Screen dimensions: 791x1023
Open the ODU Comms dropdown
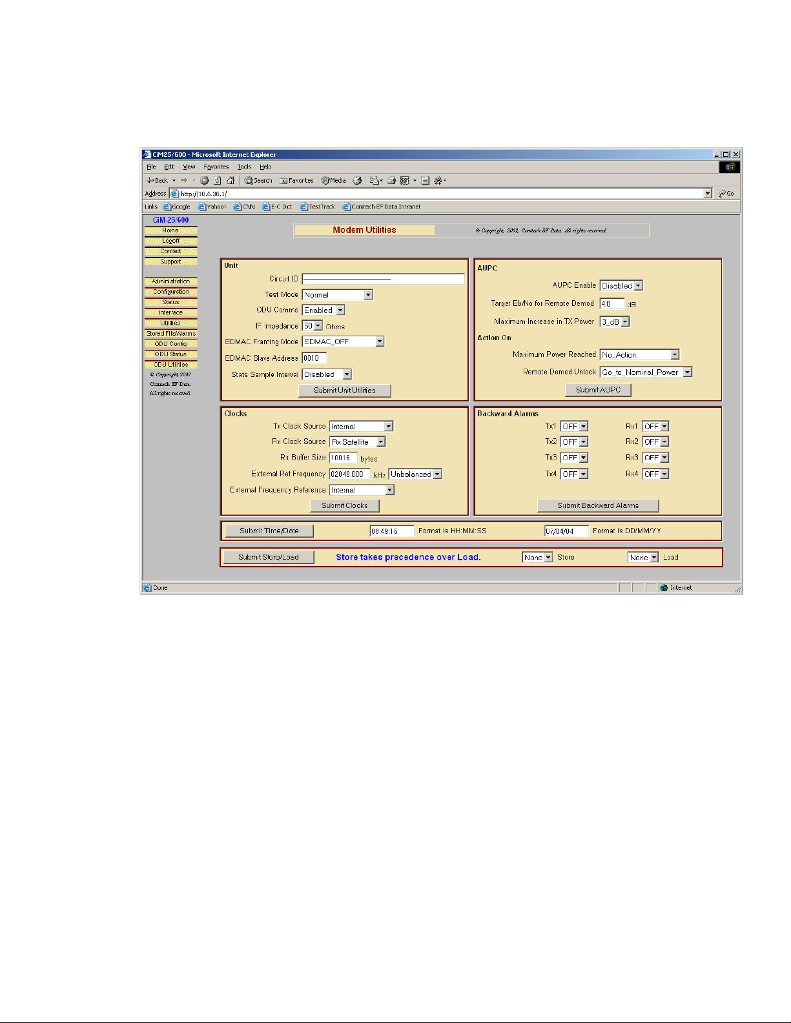click(324, 310)
